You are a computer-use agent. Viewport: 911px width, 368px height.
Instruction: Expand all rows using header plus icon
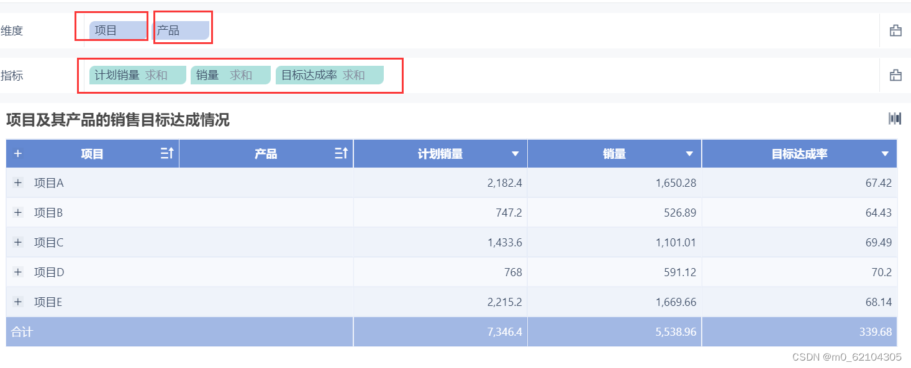click(x=17, y=154)
